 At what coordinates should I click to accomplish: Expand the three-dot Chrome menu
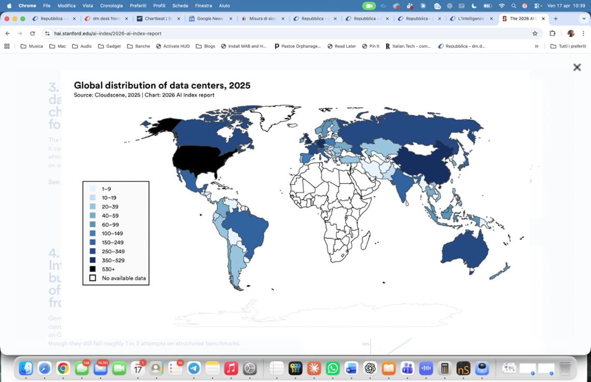584,33
